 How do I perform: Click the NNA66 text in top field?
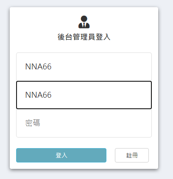tap(38, 66)
